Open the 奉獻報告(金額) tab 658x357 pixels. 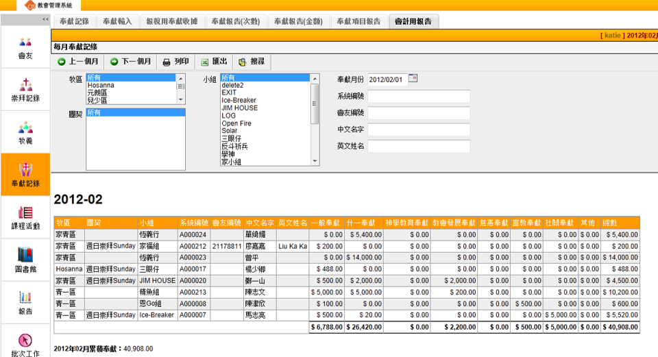298,21
